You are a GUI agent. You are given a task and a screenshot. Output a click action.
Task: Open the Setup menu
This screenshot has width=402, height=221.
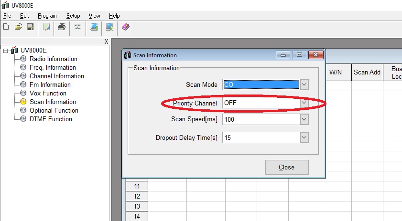click(x=73, y=16)
